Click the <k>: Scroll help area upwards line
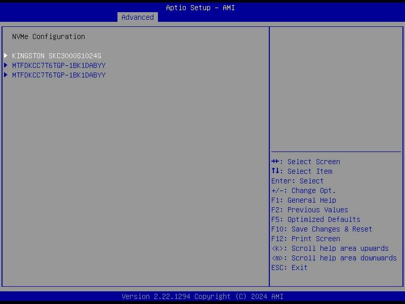This screenshot has width=405, height=304. tap(330, 248)
